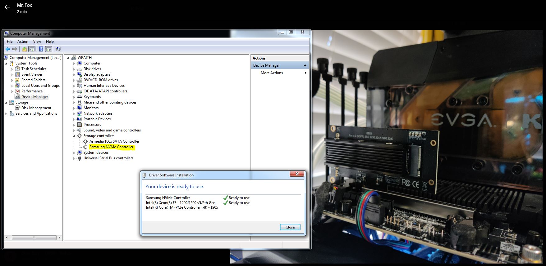Select the Shared Folders icon
The height and width of the screenshot is (266, 546).
coord(17,80)
